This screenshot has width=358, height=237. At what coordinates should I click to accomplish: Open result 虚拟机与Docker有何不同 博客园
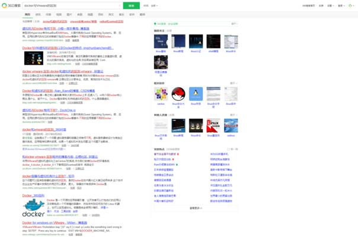coord(56,28)
